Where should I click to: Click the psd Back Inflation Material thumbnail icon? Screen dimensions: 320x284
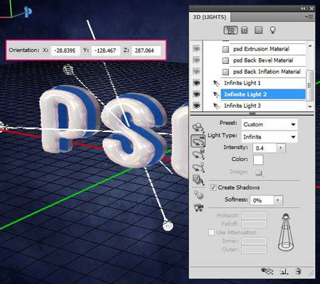point(225,72)
